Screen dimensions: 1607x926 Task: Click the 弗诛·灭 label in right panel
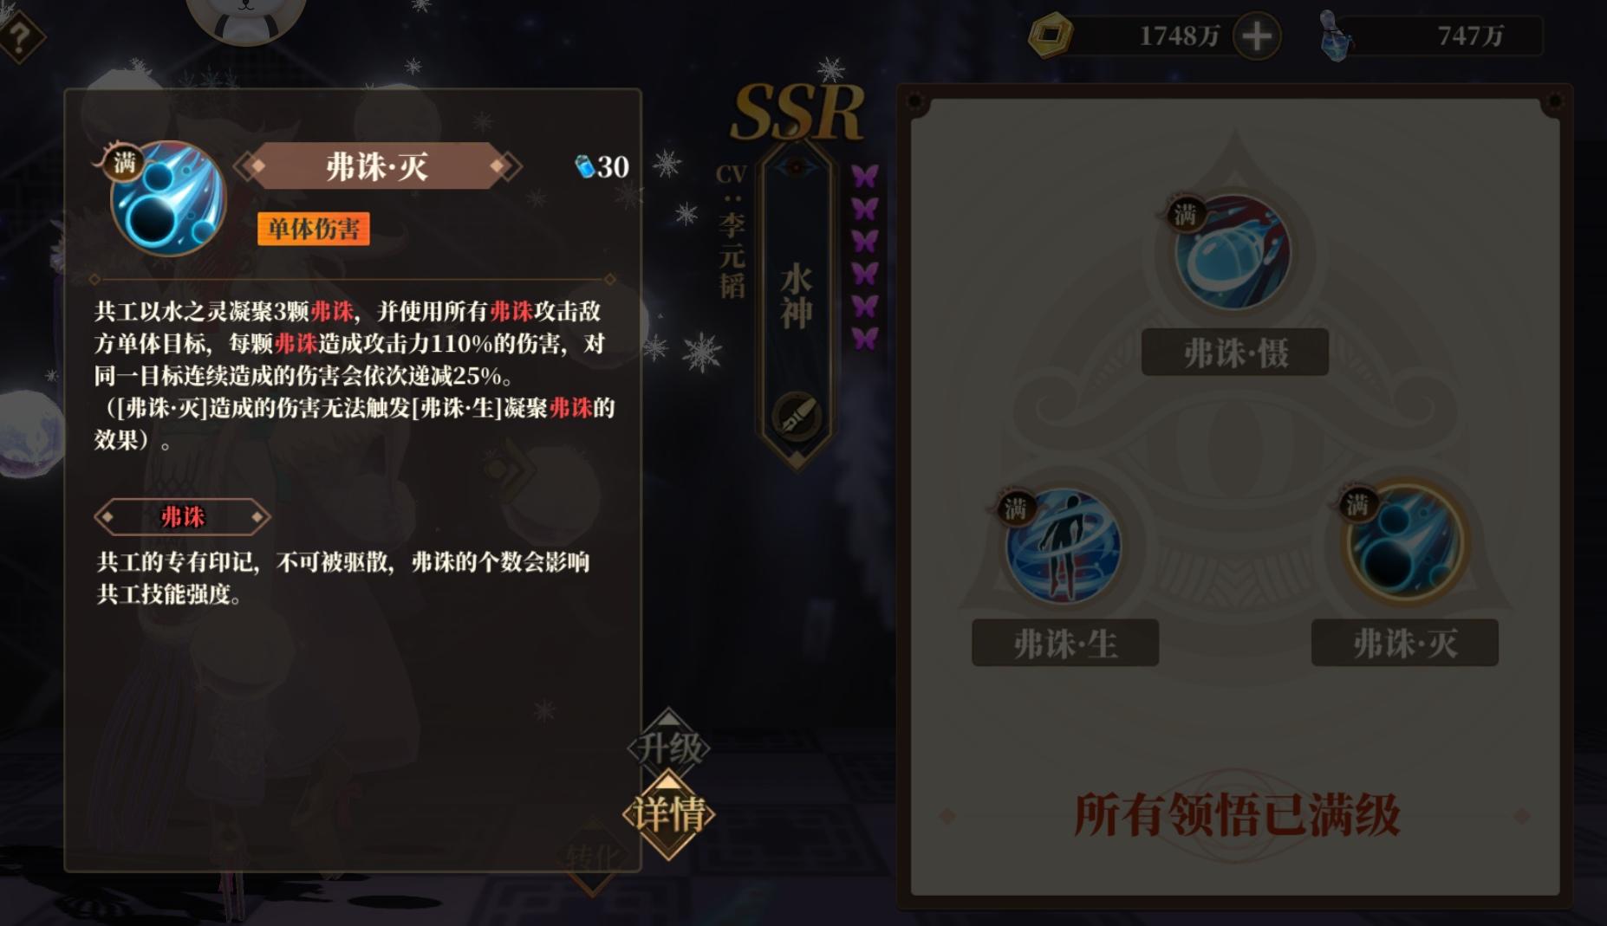coord(1405,644)
